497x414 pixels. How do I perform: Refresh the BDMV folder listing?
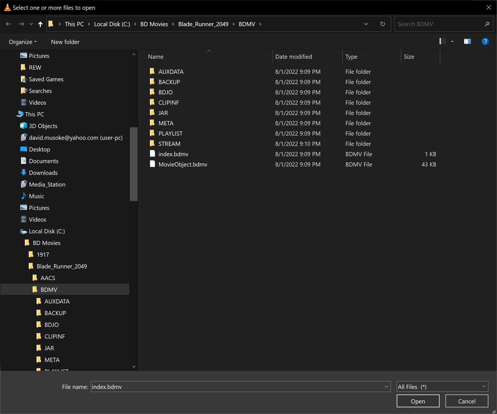(383, 24)
